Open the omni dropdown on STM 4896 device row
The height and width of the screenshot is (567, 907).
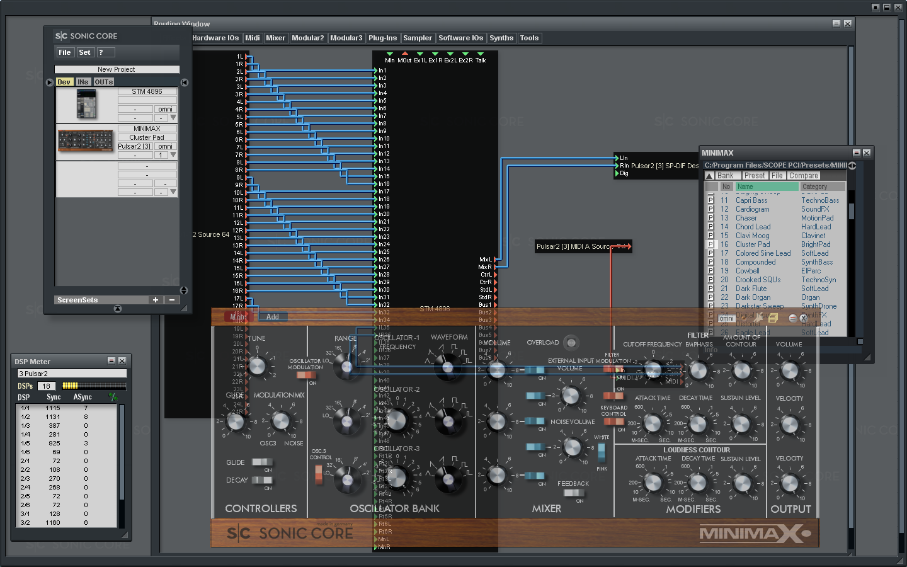(166, 109)
